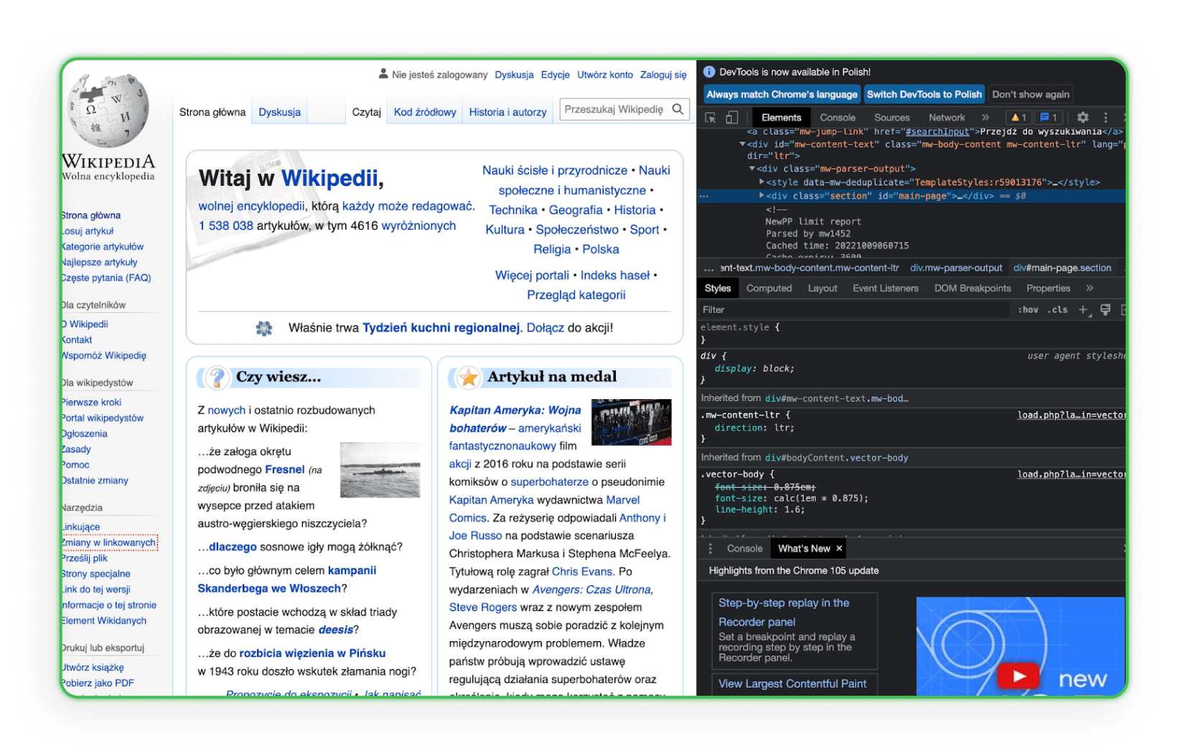Open View Largest Contentful Paint card
This screenshot has height=756, width=1188.
793,683
